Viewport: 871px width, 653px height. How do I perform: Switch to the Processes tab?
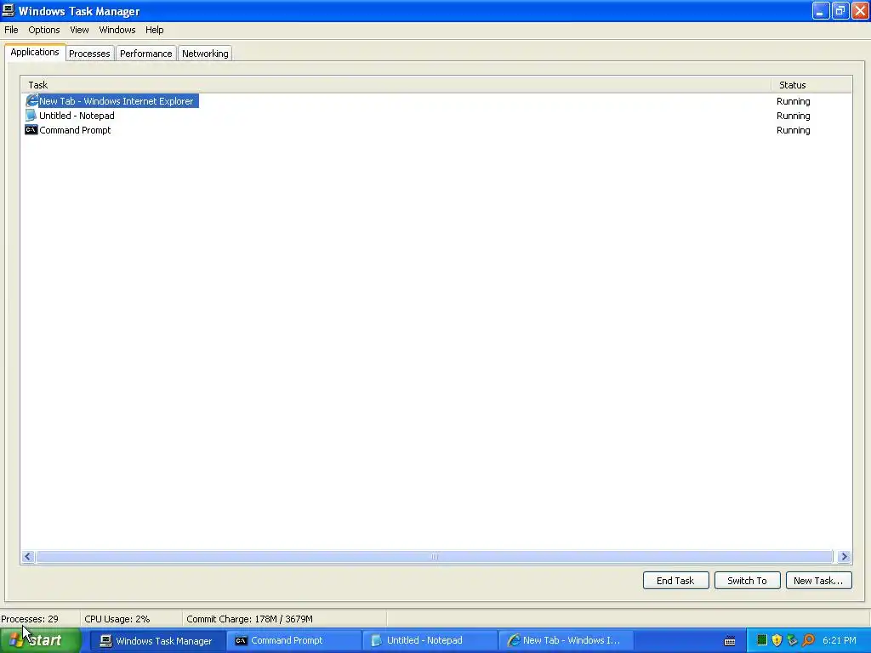(x=89, y=54)
